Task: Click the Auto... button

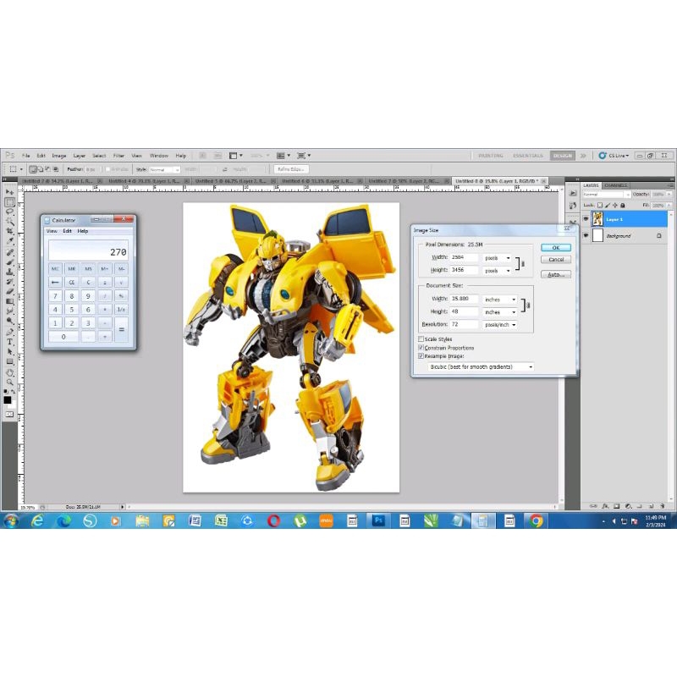Action: (555, 274)
